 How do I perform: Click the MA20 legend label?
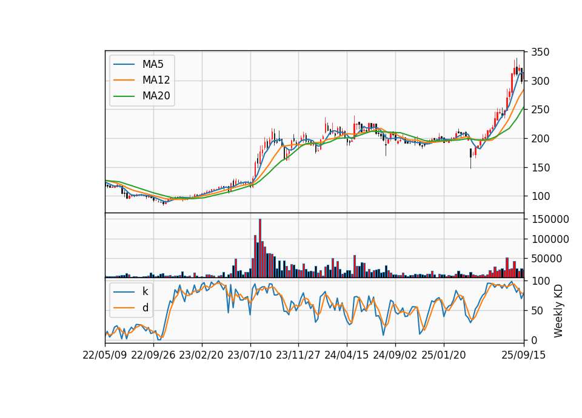156,96
